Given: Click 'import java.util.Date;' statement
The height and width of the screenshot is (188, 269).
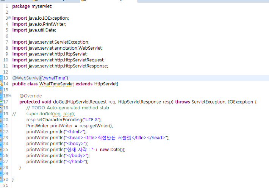Looking at the screenshot, I should pyautogui.click(x=34, y=30).
